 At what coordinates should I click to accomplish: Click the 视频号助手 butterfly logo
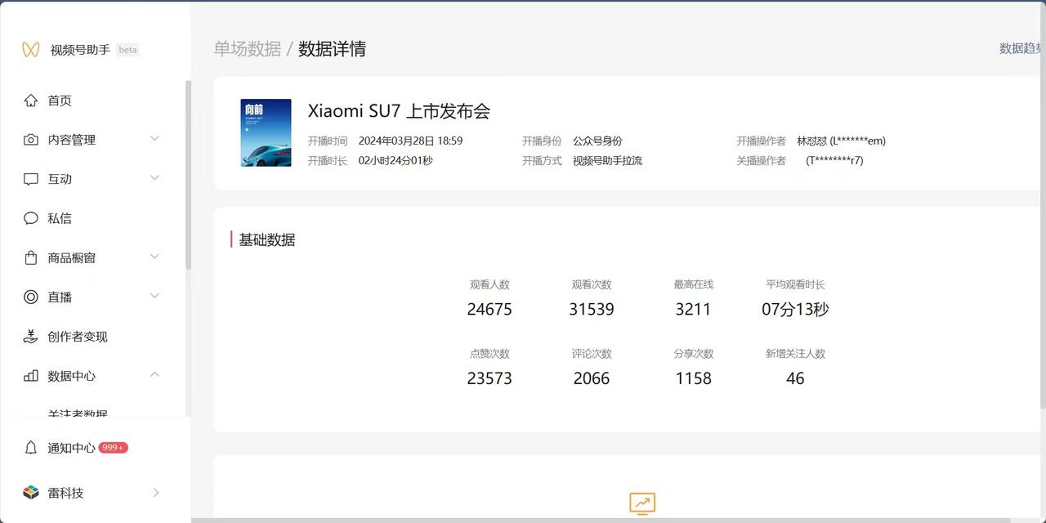(x=30, y=49)
